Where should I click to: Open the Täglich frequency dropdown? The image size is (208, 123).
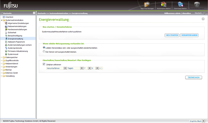click(x=82, y=68)
